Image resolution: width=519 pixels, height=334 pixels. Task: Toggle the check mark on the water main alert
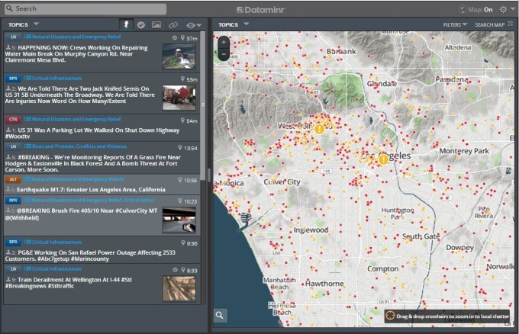click(x=175, y=37)
